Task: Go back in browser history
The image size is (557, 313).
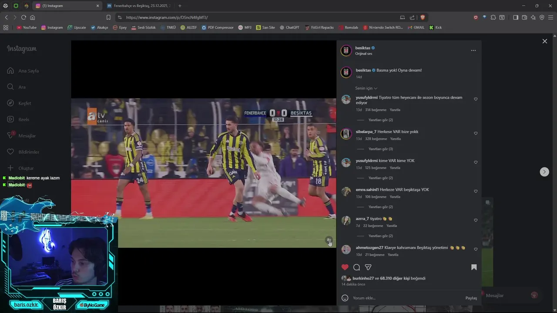Action: (x=6, y=17)
